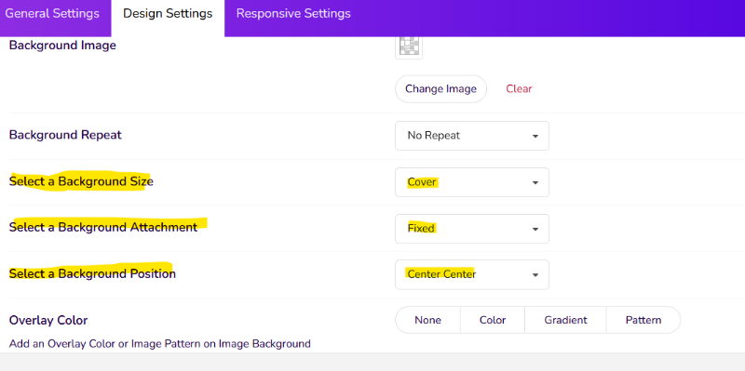Go to the Responsive Settings tab
This screenshot has height=371, width=745.
tap(293, 14)
